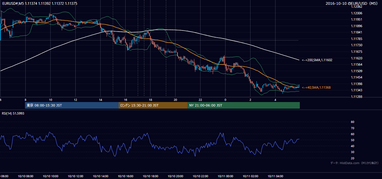Click RSI axis level 20
The height and width of the screenshot is (179, 382).
click(x=352, y=158)
